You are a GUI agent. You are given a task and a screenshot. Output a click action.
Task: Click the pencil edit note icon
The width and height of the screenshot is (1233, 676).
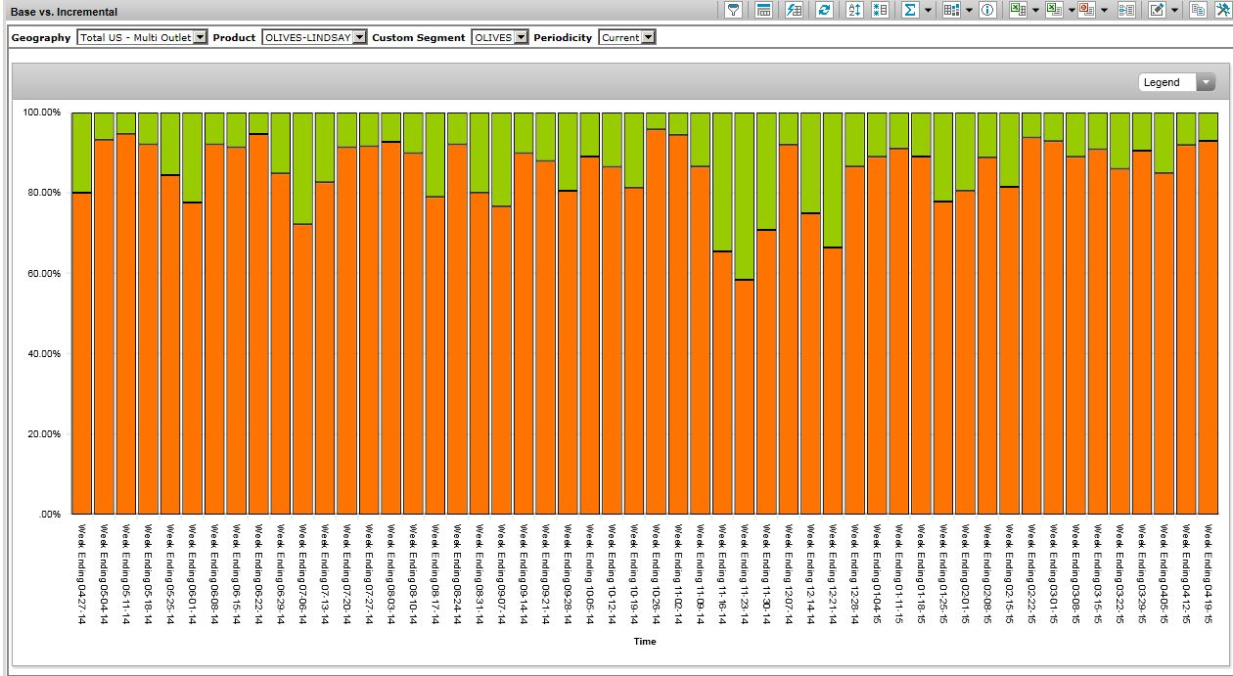coord(1157,10)
